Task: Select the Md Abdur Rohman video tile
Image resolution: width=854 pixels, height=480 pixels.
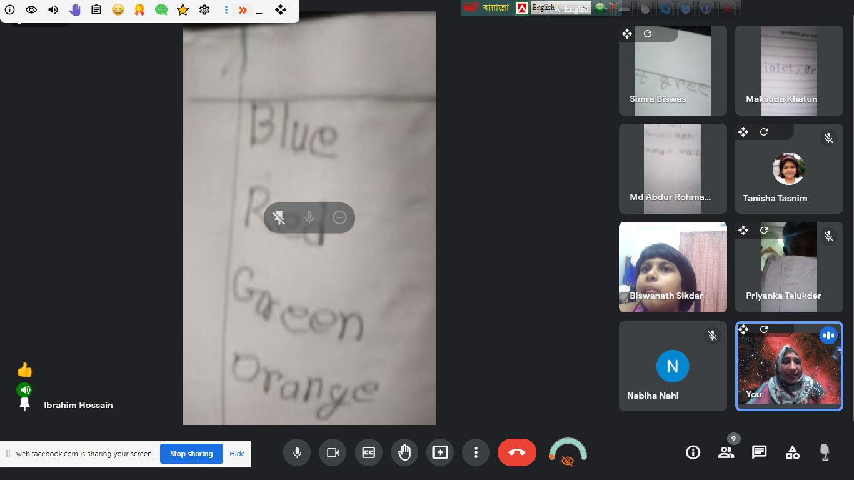Action: [x=673, y=169]
